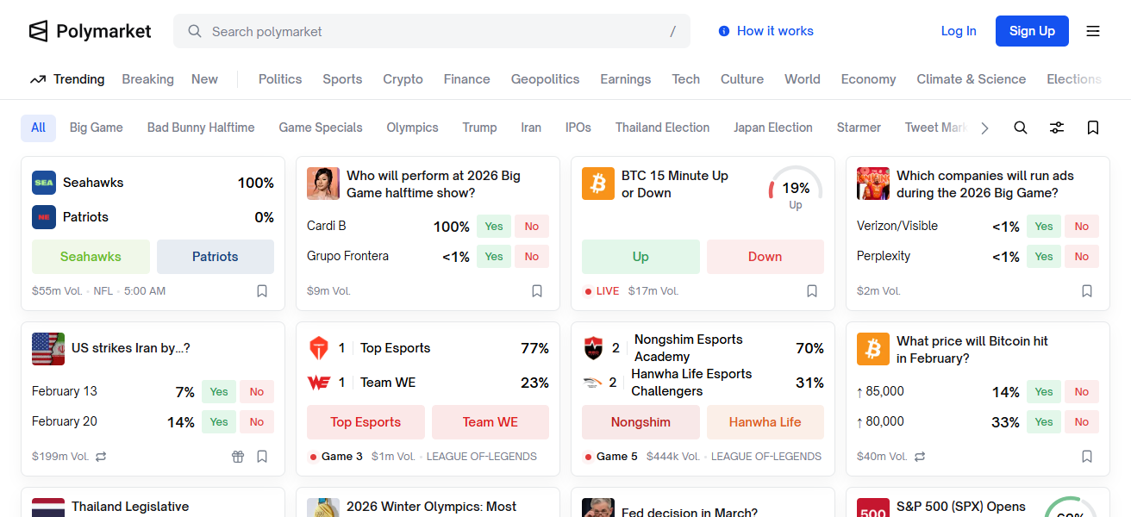Bookmark the Seahawks vs Patriots market
Screen dimensions: 1131x517
click(262, 291)
